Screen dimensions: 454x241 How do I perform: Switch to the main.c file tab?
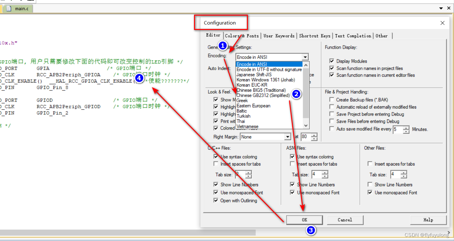tap(19, 9)
